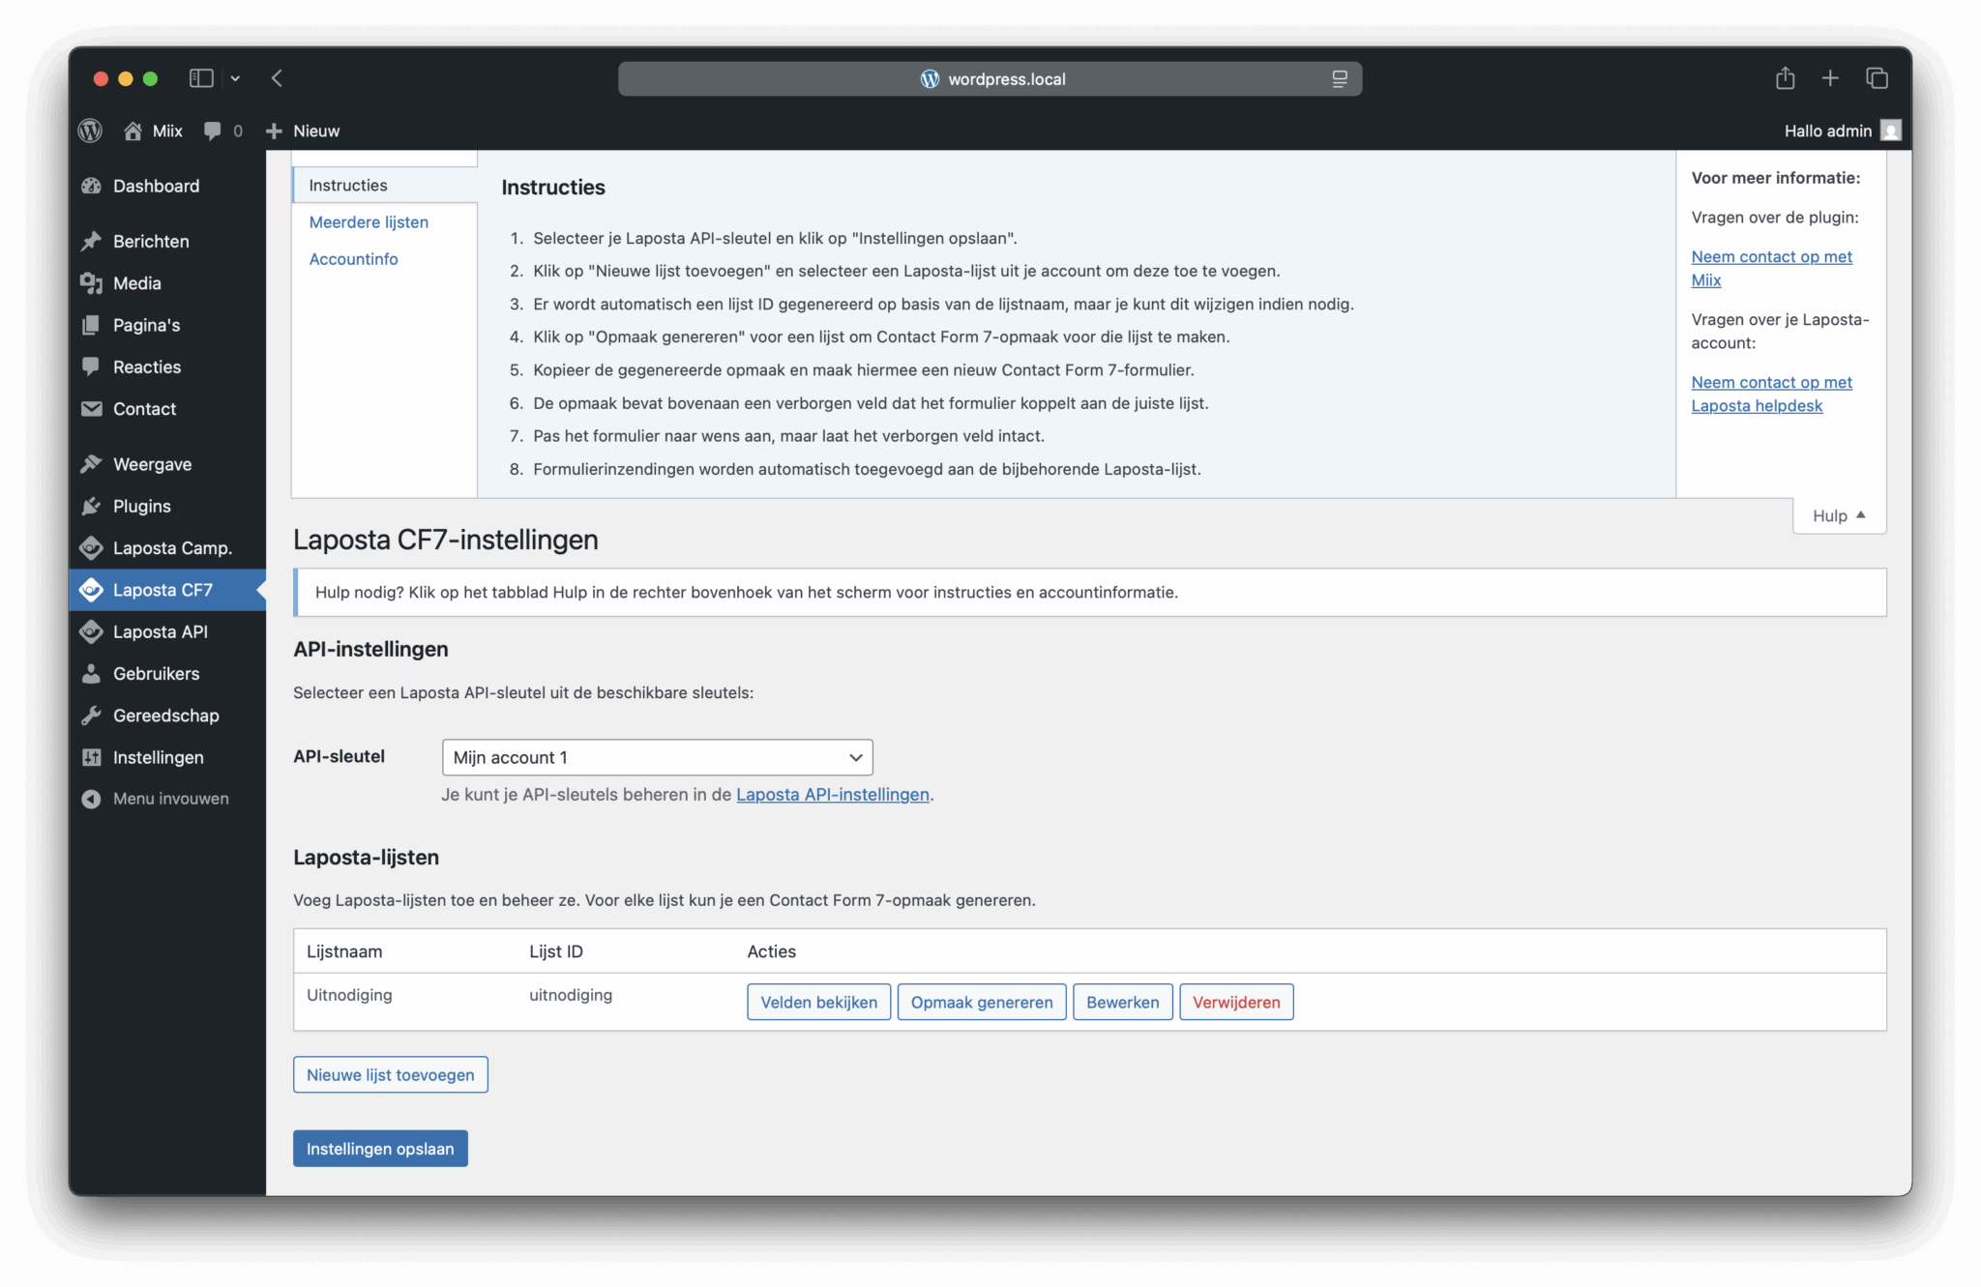Click the Lijstnaam column header
The height and width of the screenshot is (1287, 1981).
tap(344, 951)
